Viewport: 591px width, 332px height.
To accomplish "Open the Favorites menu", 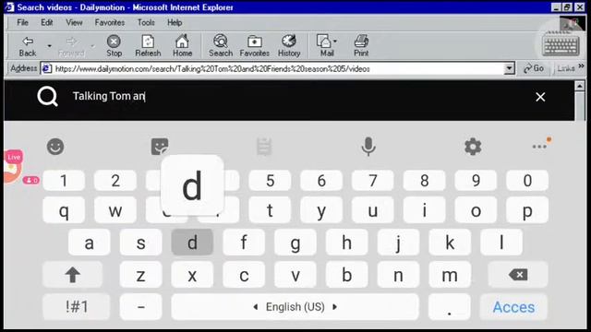I will pyautogui.click(x=110, y=22).
